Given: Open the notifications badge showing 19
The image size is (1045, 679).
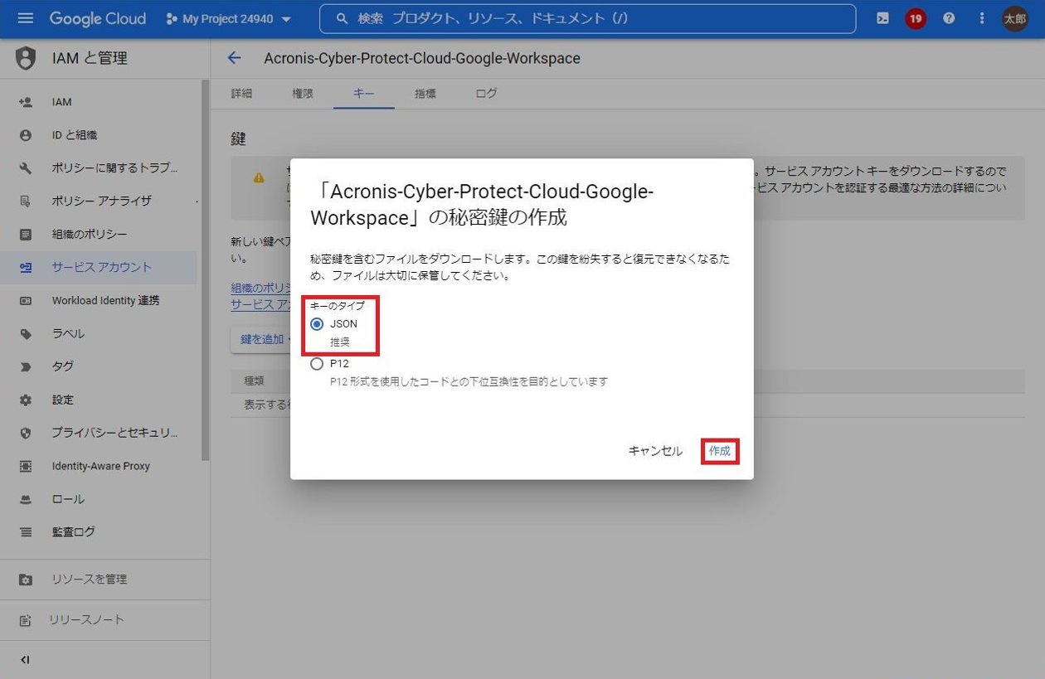Looking at the screenshot, I should click(x=916, y=18).
